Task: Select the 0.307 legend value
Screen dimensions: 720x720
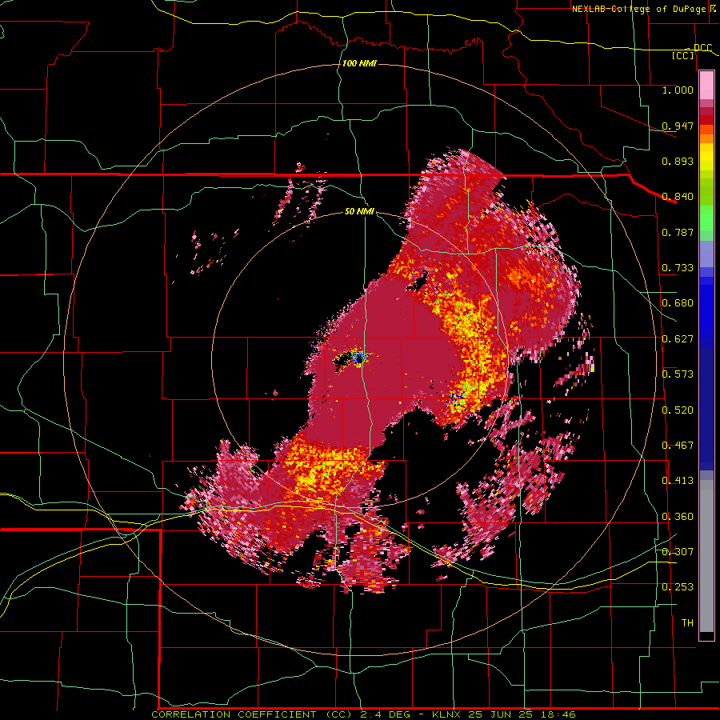Action: 678,551
